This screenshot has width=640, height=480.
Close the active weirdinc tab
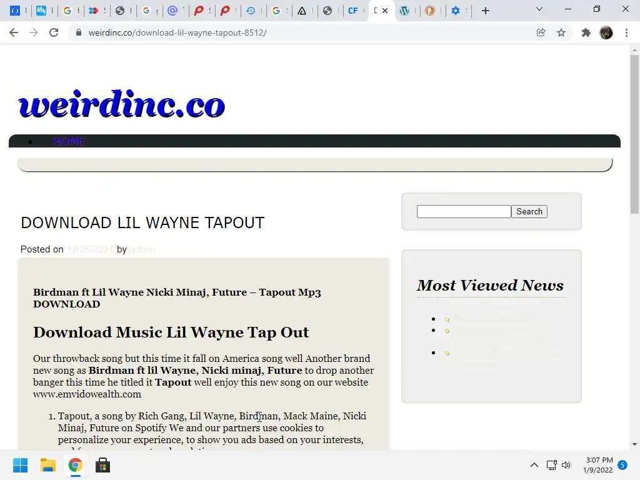click(385, 11)
